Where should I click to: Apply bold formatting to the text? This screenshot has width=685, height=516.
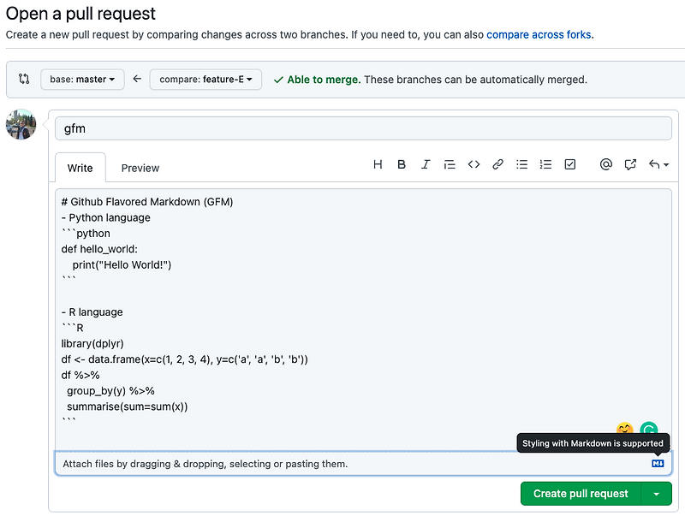[402, 164]
